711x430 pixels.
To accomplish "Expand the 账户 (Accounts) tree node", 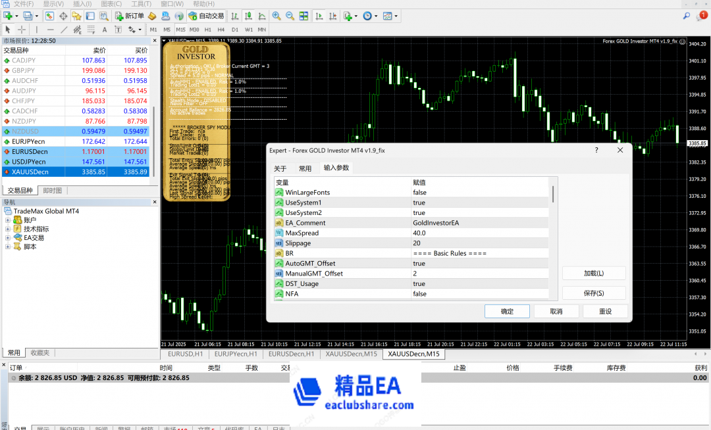I will coord(8,220).
